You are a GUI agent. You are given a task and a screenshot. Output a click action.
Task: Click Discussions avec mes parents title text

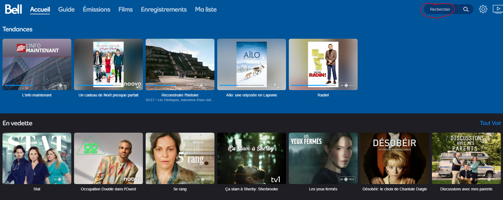(x=466, y=189)
